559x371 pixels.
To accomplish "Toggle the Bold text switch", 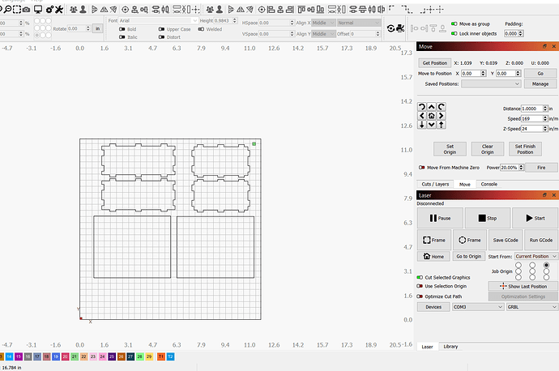I will (122, 29).
